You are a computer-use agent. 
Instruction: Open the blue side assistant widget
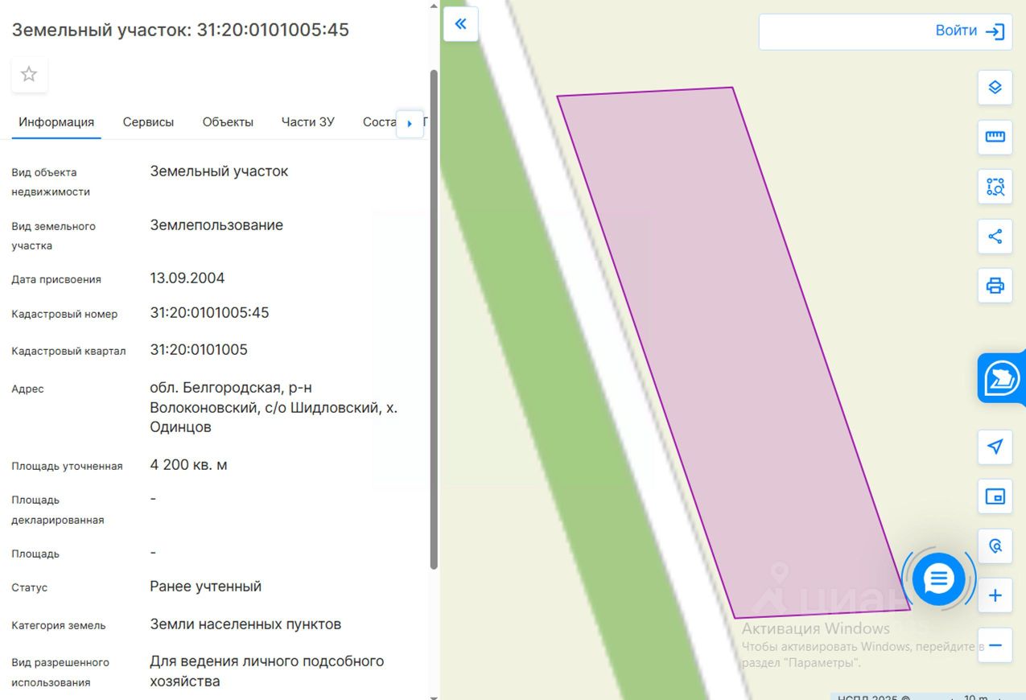point(1002,378)
